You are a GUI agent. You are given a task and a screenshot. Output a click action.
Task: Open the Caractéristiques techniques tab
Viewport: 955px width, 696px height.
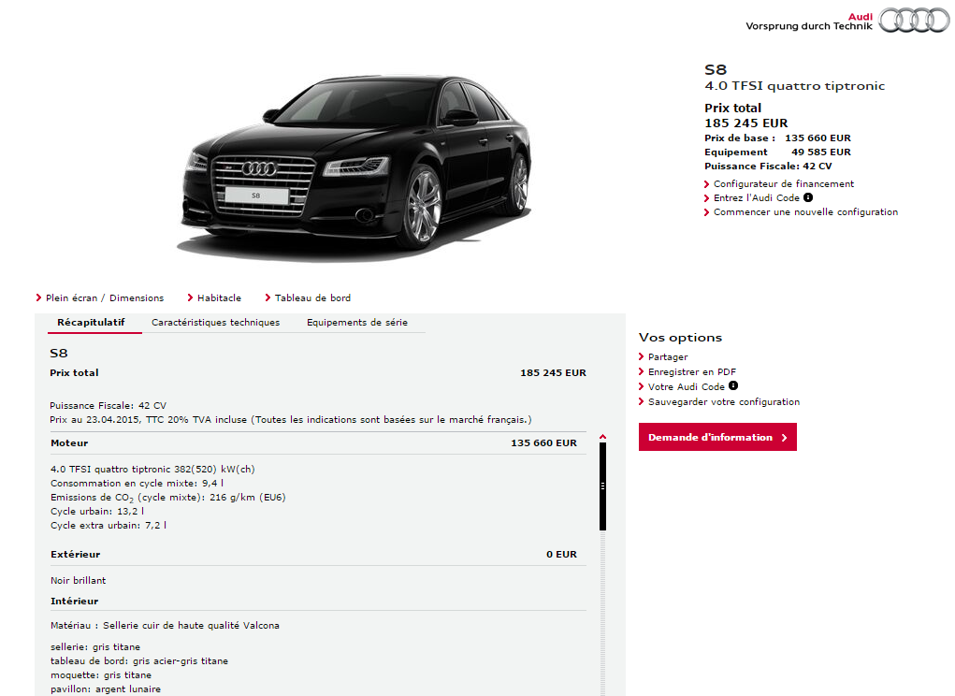(x=215, y=323)
